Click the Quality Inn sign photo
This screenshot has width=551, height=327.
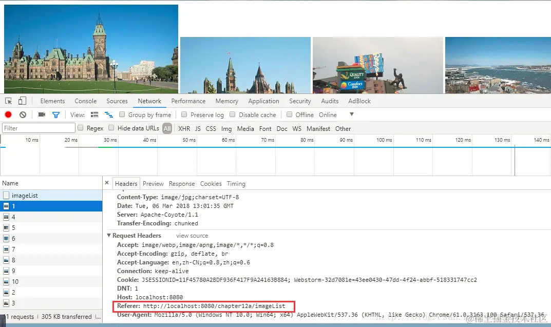[x=378, y=65]
